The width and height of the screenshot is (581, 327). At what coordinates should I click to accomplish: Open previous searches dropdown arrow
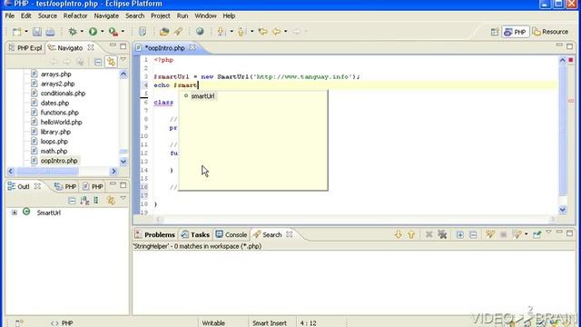click(527, 234)
